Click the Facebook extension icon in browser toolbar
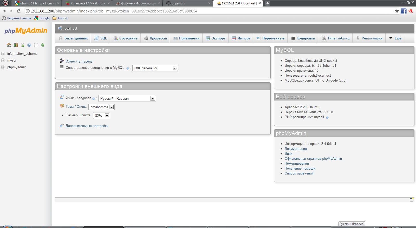This screenshot has height=228, width=416. click(404, 11)
